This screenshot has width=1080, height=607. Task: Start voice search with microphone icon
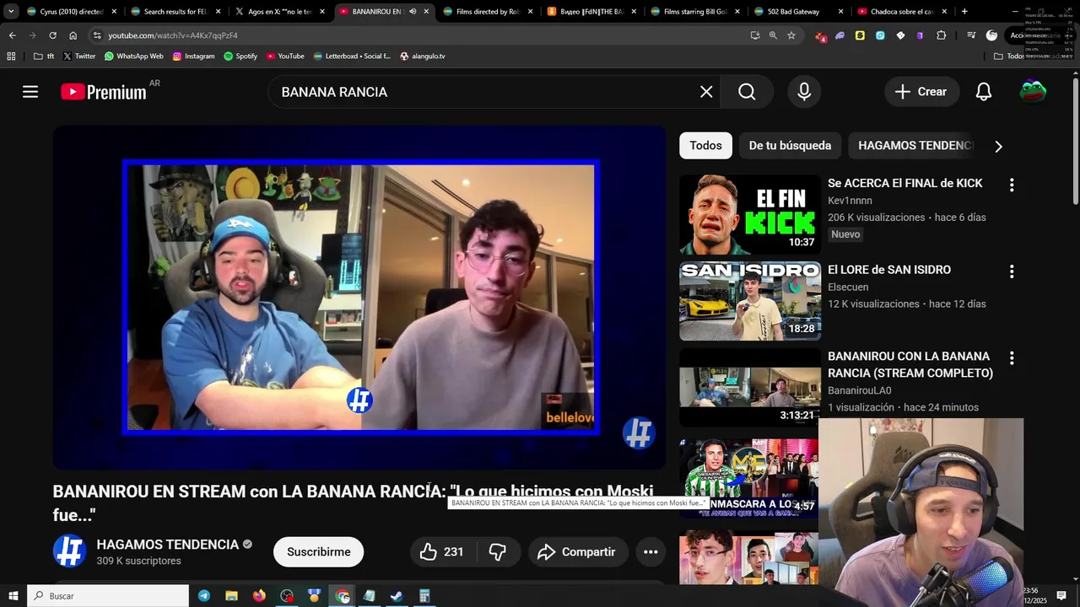[804, 92]
